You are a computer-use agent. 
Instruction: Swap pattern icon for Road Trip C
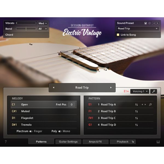click(136, 118)
